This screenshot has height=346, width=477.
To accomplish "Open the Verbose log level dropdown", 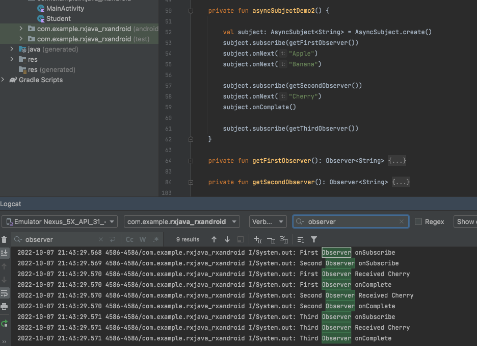I will (x=268, y=221).
